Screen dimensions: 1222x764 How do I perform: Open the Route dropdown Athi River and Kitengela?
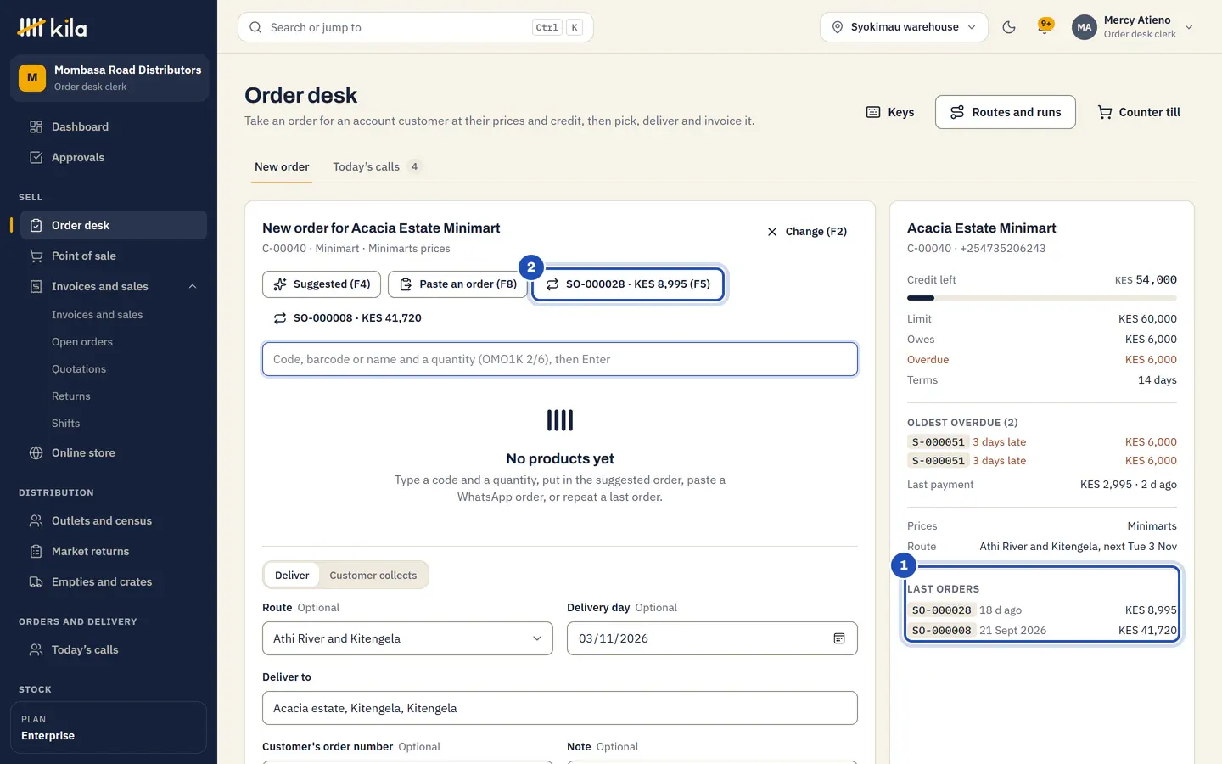(407, 638)
